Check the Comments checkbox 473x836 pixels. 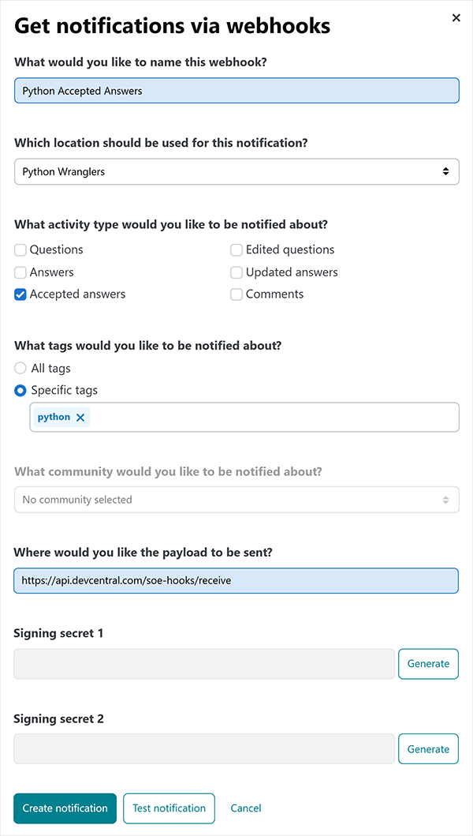236,294
